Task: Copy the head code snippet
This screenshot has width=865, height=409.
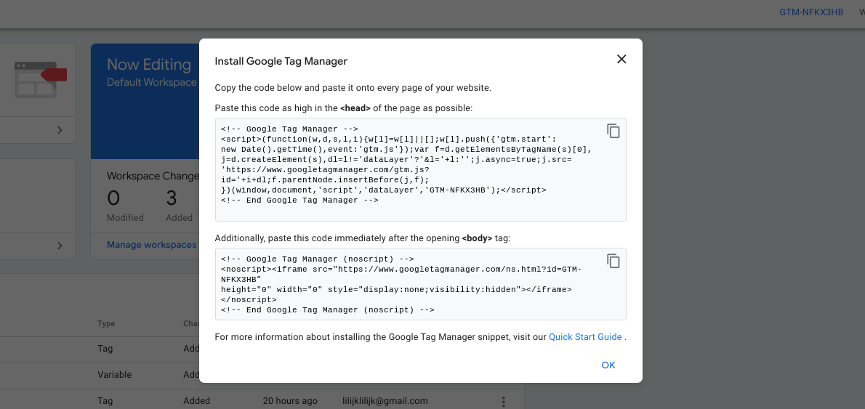Action: [x=613, y=131]
